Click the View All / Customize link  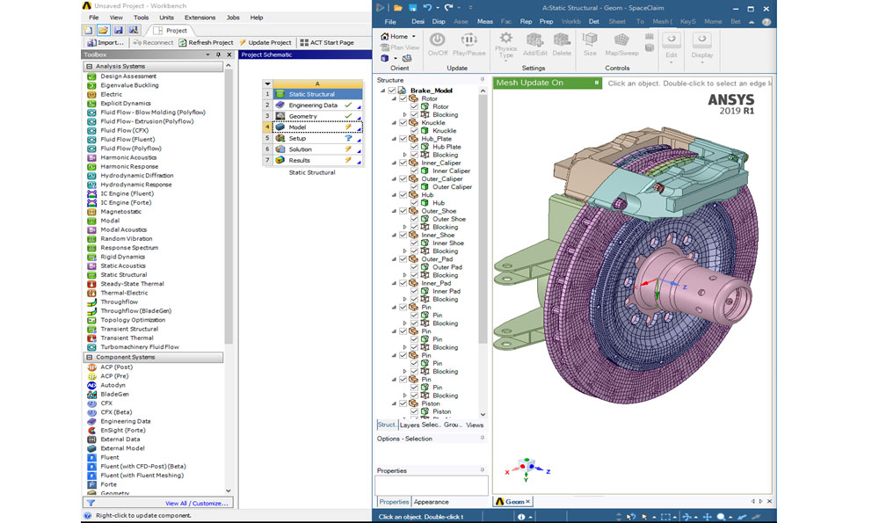click(x=196, y=504)
